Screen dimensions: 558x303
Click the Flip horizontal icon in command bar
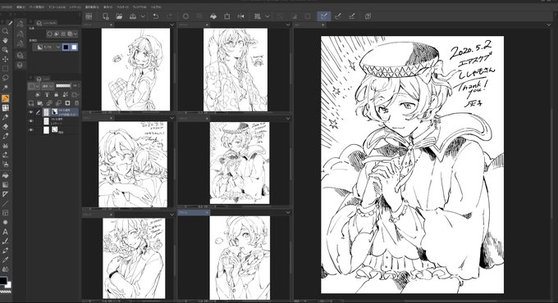pyautogui.click(x=241, y=16)
